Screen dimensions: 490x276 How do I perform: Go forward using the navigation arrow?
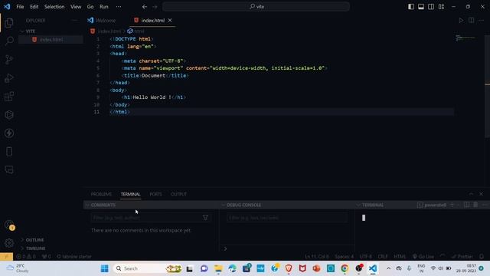155,7
